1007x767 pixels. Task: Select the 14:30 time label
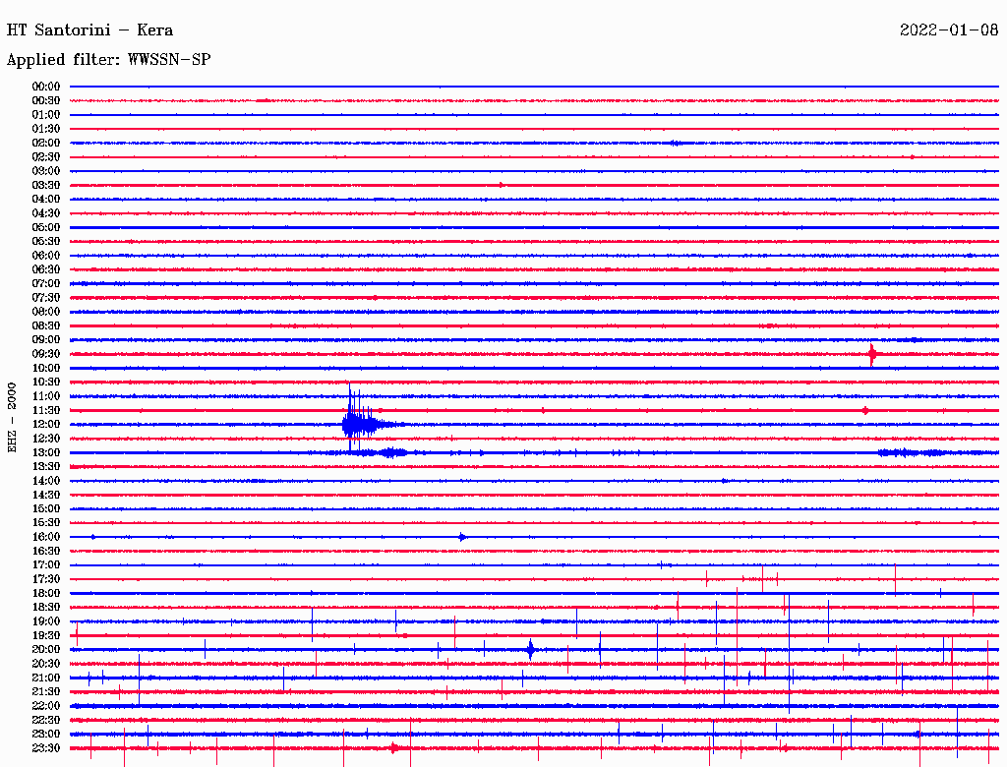pyautogui.click(x=46, y=495)
